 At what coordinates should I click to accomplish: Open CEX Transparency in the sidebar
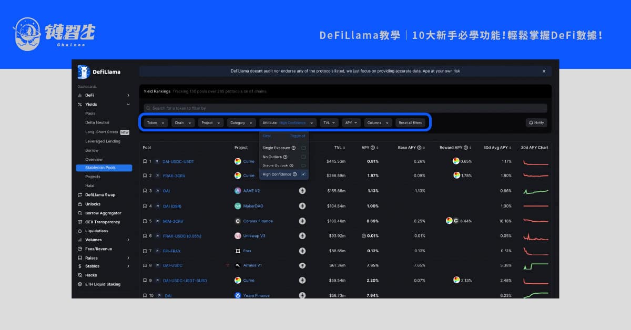point(103,222)
